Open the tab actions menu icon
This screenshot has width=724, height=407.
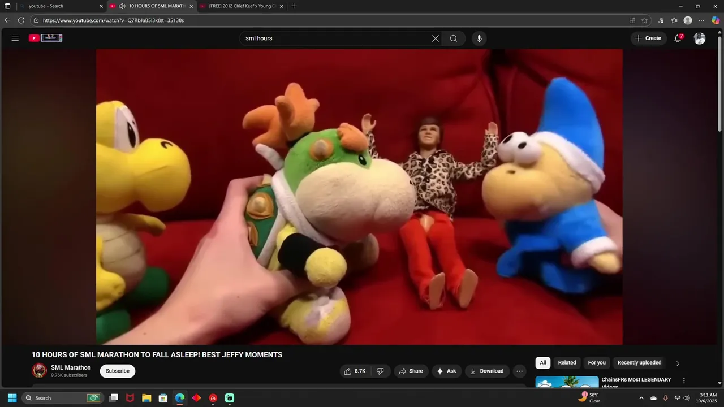[x=7, y=6]
